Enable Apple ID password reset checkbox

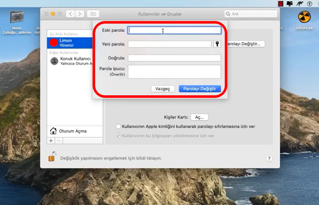pyautogui.click(x=118, y=126)
